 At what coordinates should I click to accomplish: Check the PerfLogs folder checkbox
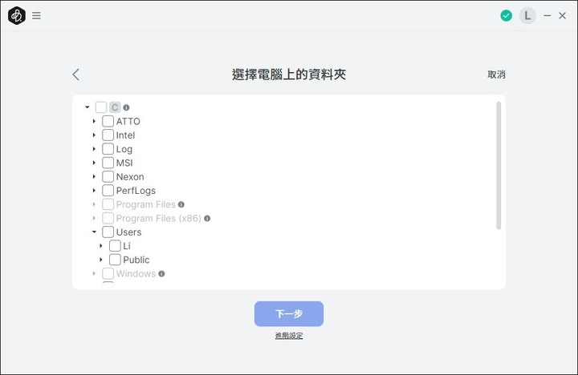pyautogui.click(x=108, y=190)
